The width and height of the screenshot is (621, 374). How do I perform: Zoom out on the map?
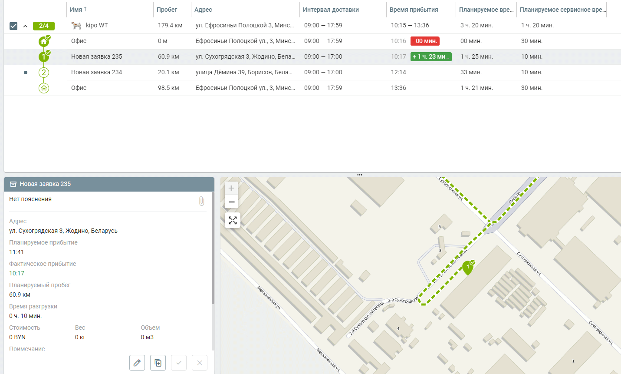pyautogui.click(x=231, y=202)
